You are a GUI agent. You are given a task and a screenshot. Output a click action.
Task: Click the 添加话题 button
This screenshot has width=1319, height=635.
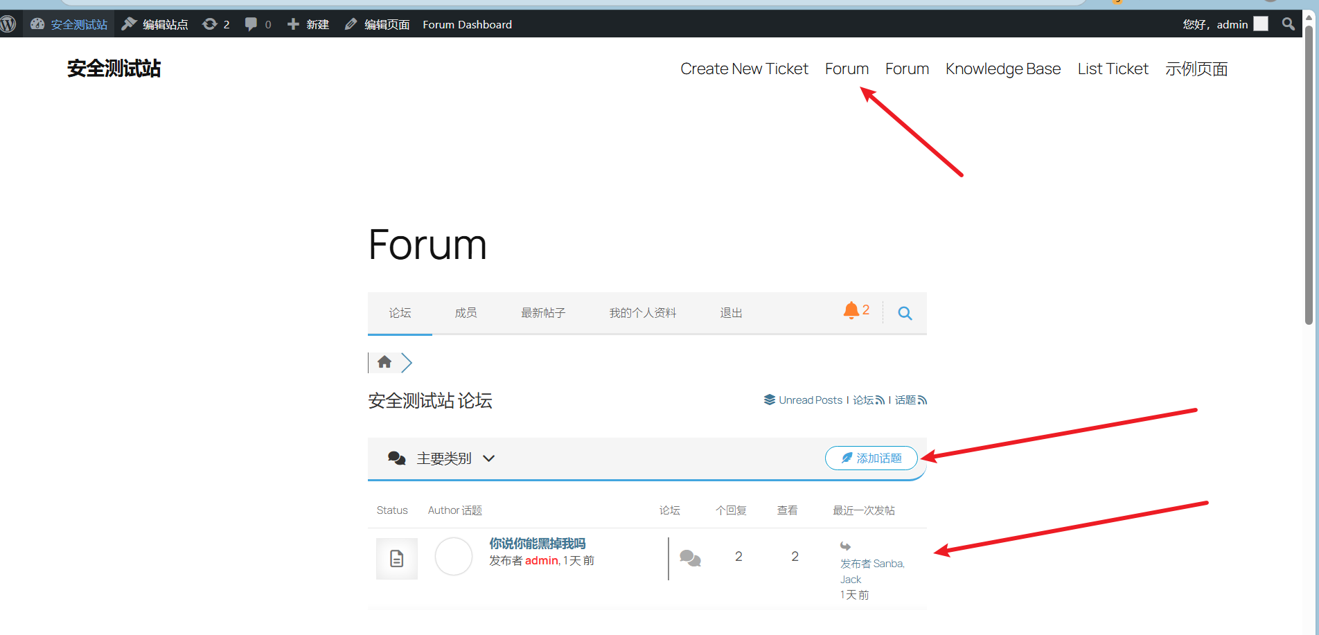click(871, 458)
